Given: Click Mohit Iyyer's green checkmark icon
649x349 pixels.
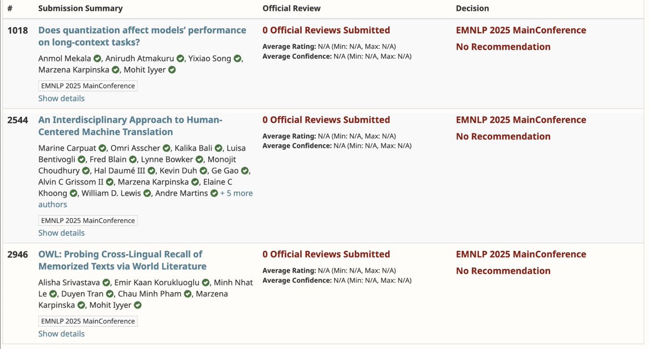Looking at the screenshot, I should coord(172,69).
